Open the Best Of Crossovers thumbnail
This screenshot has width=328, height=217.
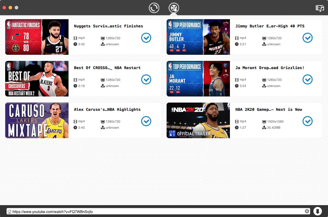pyautogui.click(x=37, y=79)
